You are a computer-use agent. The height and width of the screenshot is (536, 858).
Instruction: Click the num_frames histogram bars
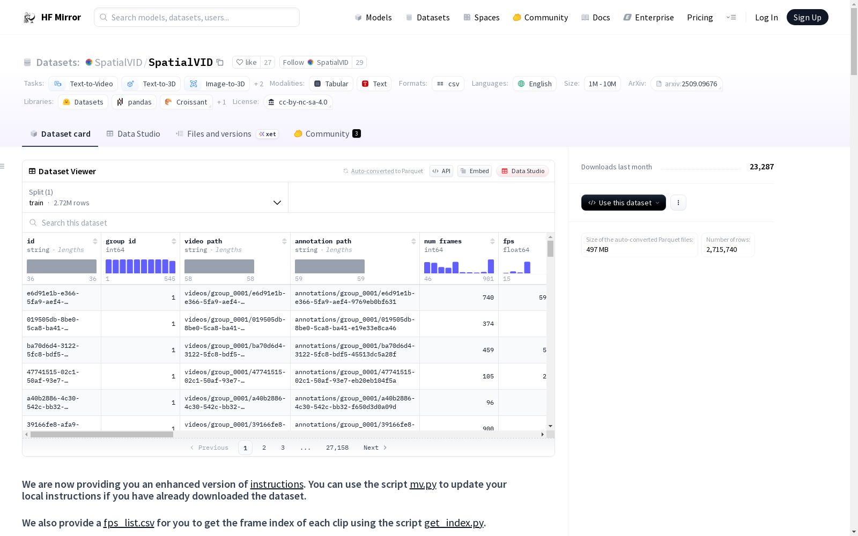459,266
